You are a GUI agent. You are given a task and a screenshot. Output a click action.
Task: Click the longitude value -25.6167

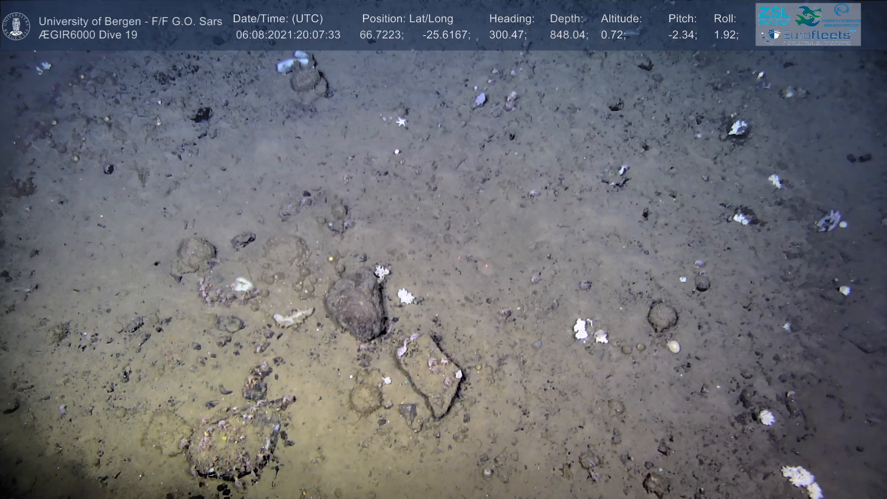446,35
